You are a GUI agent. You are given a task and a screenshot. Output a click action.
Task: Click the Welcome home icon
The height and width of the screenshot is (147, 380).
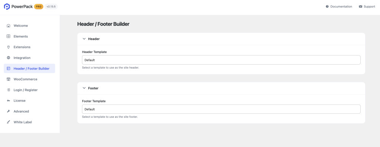9,25
